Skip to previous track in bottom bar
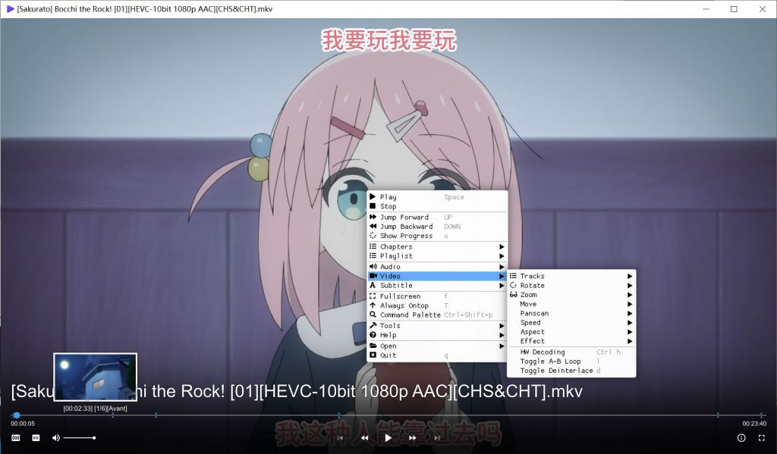The height and width of the screenshot is (454, 777). point(340,437)
